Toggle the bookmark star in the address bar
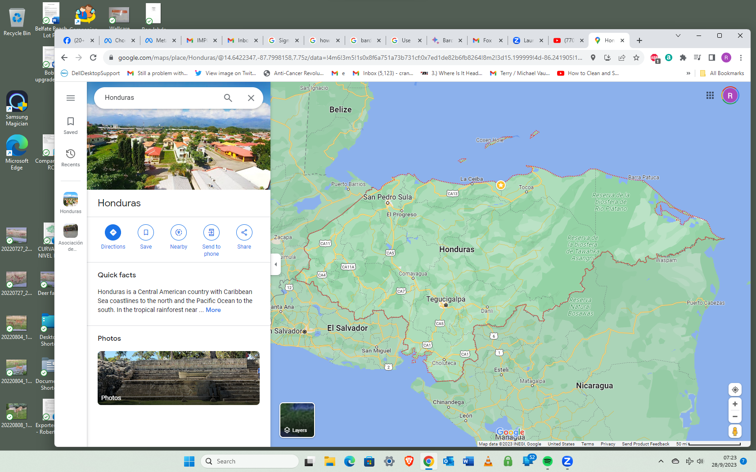756x472 pixels. (x=636, y=58)
